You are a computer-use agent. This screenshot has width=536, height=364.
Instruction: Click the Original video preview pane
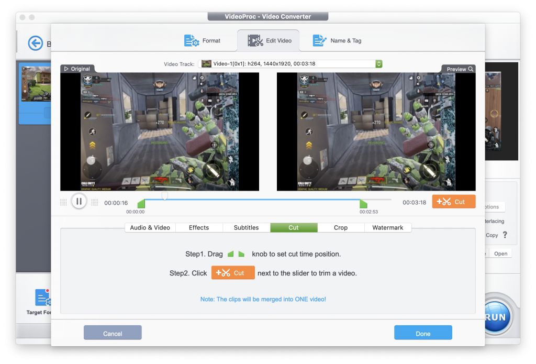[x=160, y=131]
